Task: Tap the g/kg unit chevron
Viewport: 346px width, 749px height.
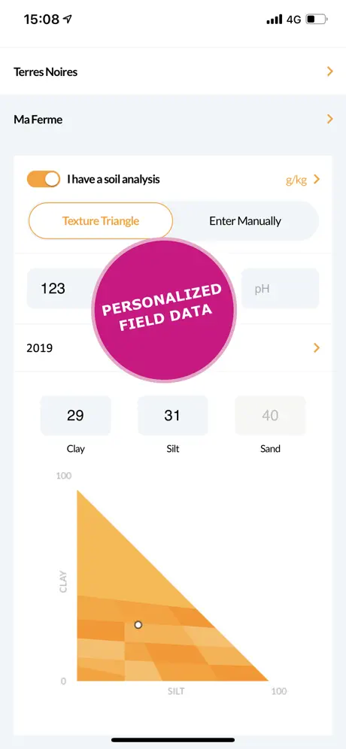Action: coord(317,180)
